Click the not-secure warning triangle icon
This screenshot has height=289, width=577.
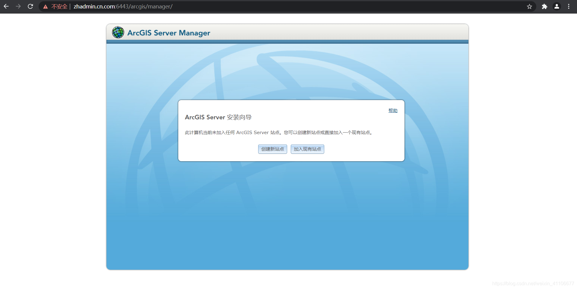click(46, 7)
